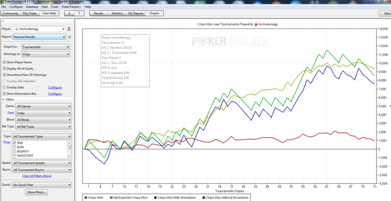The width and height of the screenshot is (391, 201).
Task: Click the 'All-In Adj: 9,343' value
Action: click(112, 83)
